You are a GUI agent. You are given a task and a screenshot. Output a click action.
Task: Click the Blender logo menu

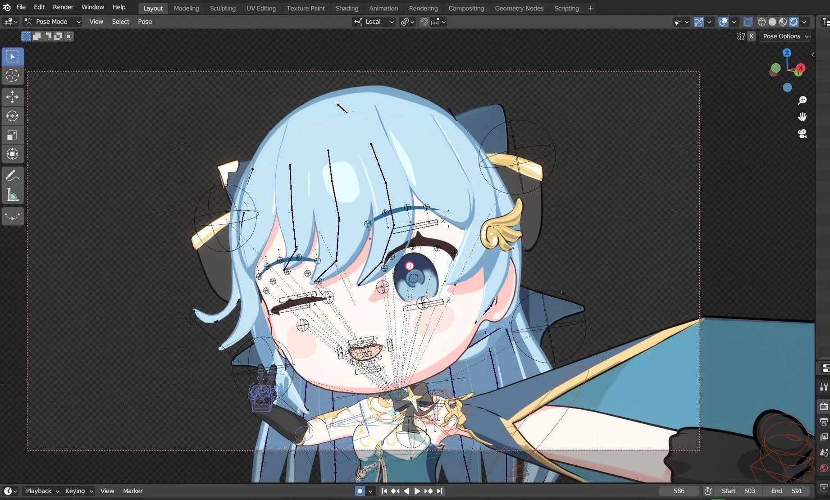tap(7, 7)
